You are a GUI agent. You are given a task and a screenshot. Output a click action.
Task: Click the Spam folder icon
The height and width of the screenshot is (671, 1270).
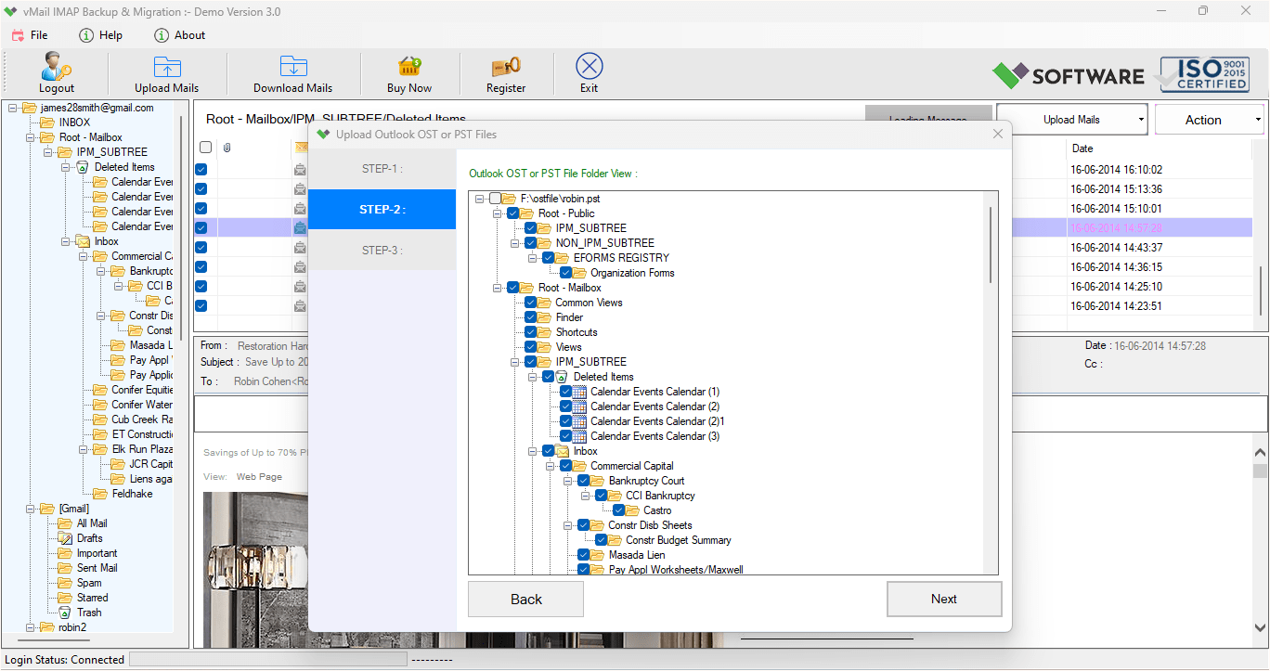pos(64,583)
